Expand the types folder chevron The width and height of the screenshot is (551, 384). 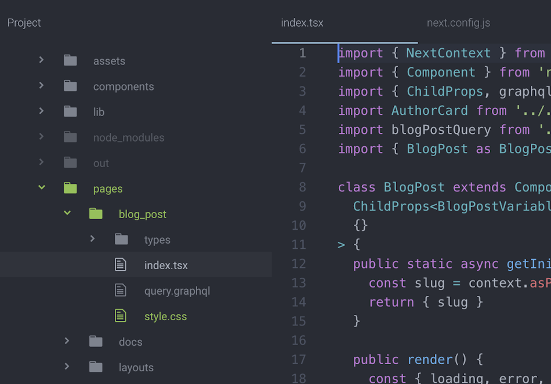tap(92, 238)
